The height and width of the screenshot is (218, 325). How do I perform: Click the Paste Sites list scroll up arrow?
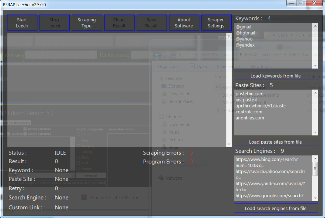coord(315,93)
